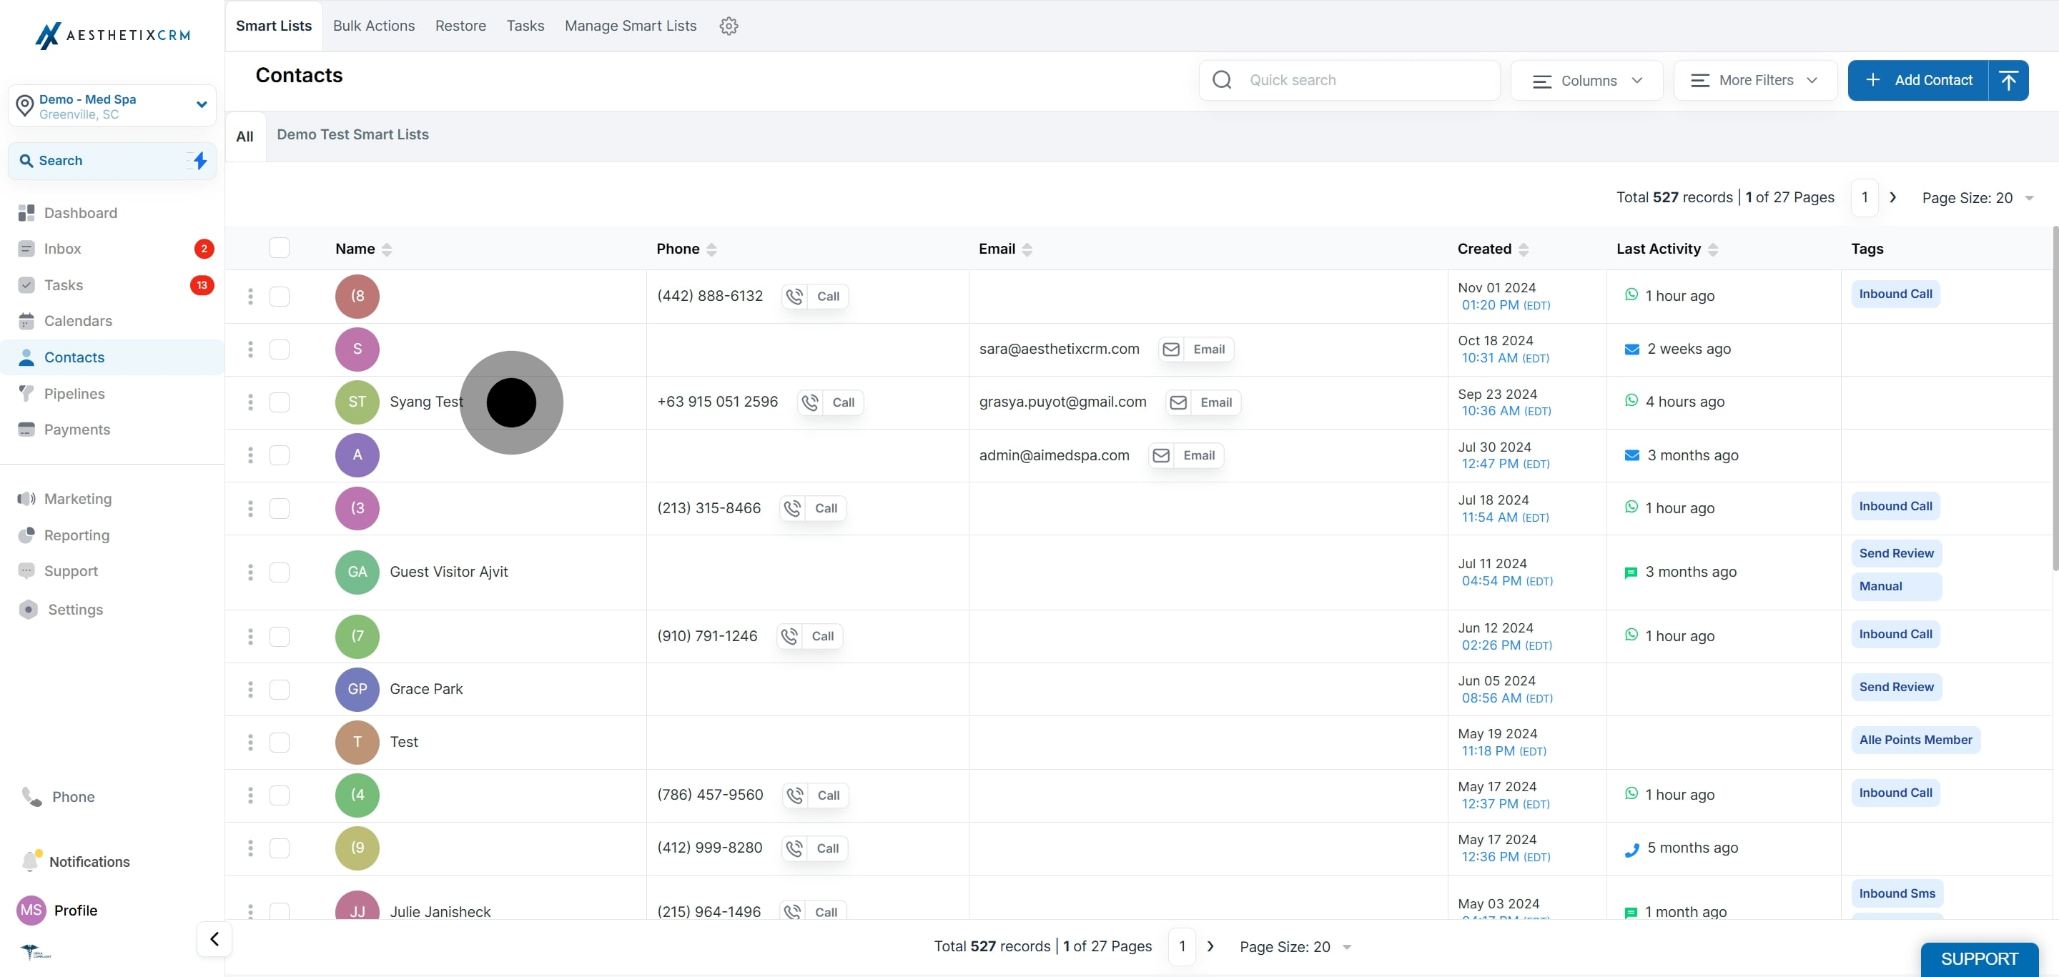This screenshot has width=2059, height=977.
Task: Select the checkbox for Grace Park
Action: point(279,688)
